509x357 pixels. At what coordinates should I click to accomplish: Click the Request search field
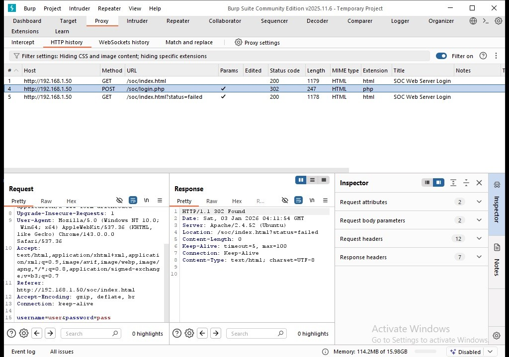point(91,333)
